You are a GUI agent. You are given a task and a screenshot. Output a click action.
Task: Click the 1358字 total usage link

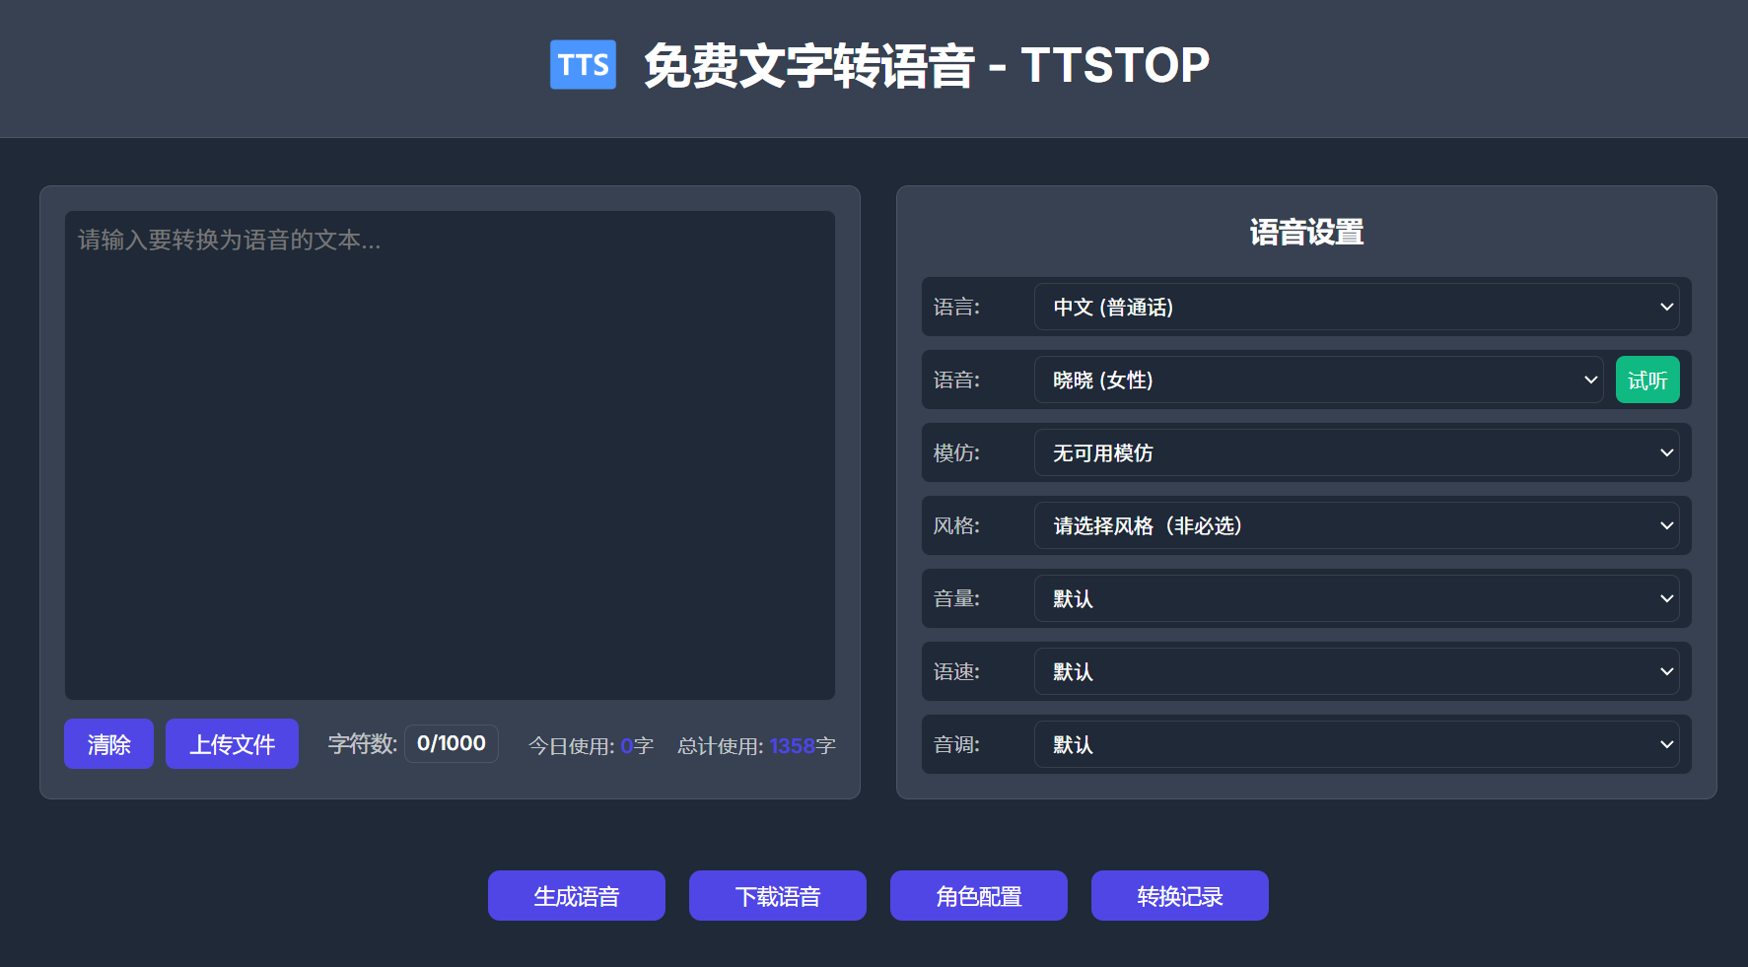(x=795, y=745)
